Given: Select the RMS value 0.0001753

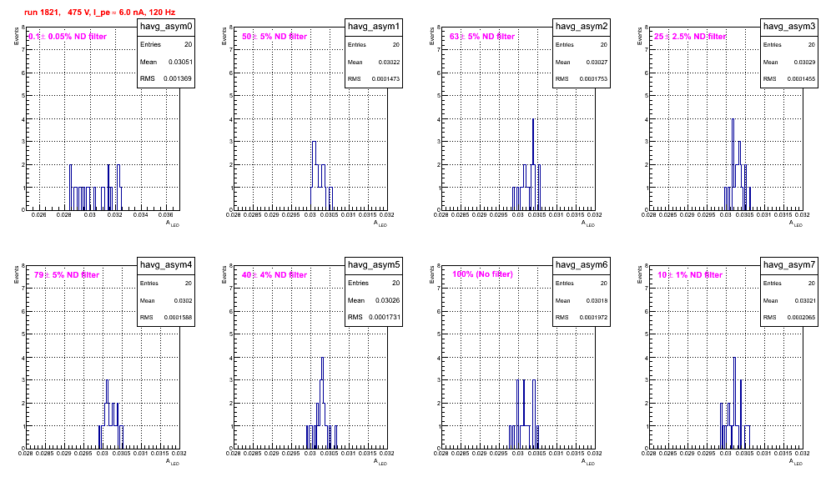Looking at the screenshot, I should click(593, 79).
